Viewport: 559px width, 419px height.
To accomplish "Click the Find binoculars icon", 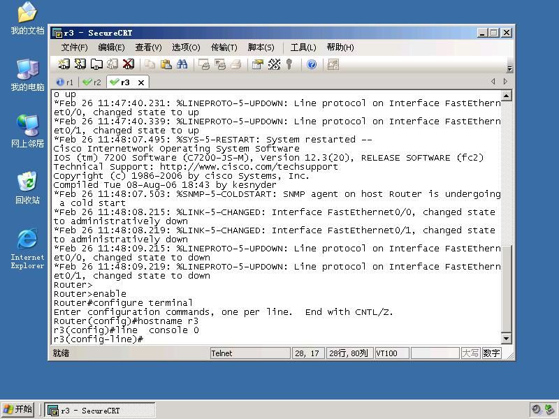I will coord(182,64).
